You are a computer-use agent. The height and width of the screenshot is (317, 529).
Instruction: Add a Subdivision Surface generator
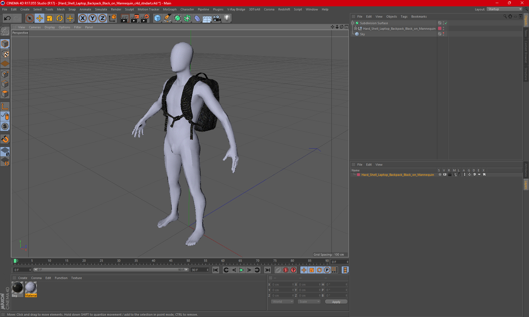(177, 18)
